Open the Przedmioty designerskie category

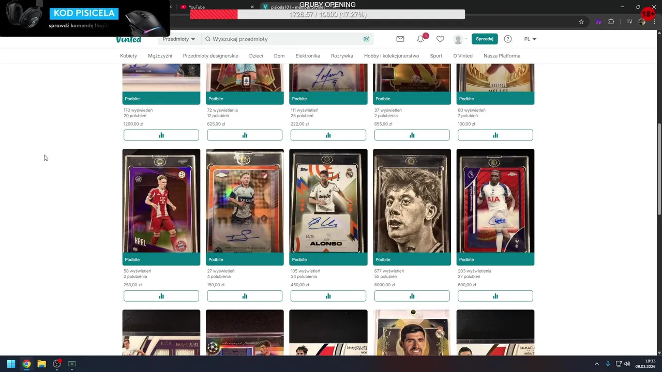point(210,56)
